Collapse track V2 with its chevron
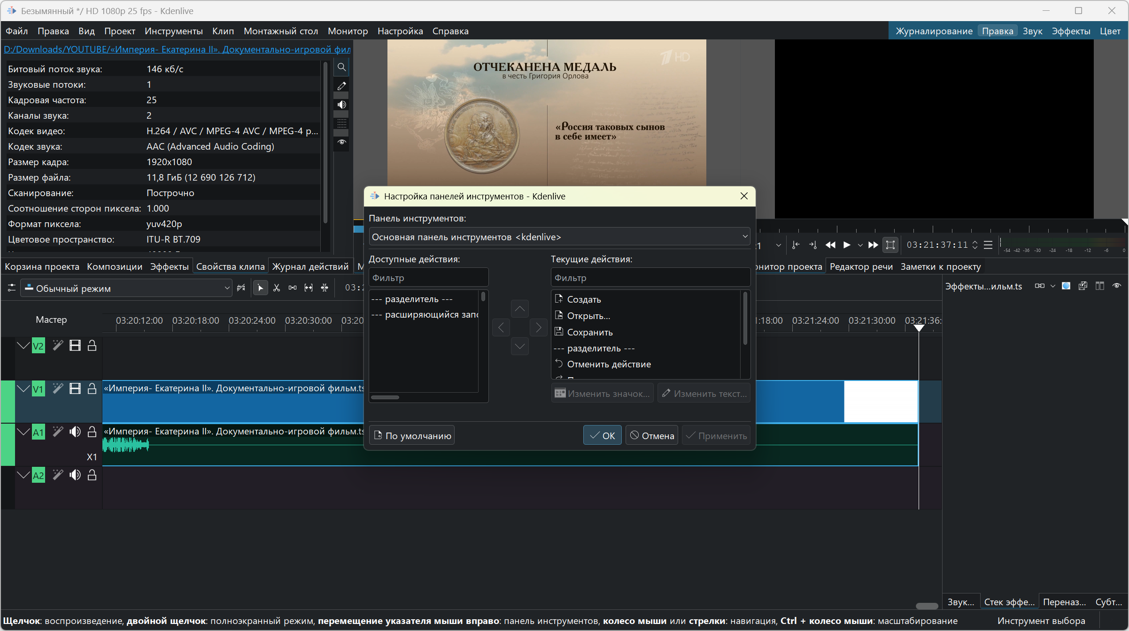 coord(23,346)
